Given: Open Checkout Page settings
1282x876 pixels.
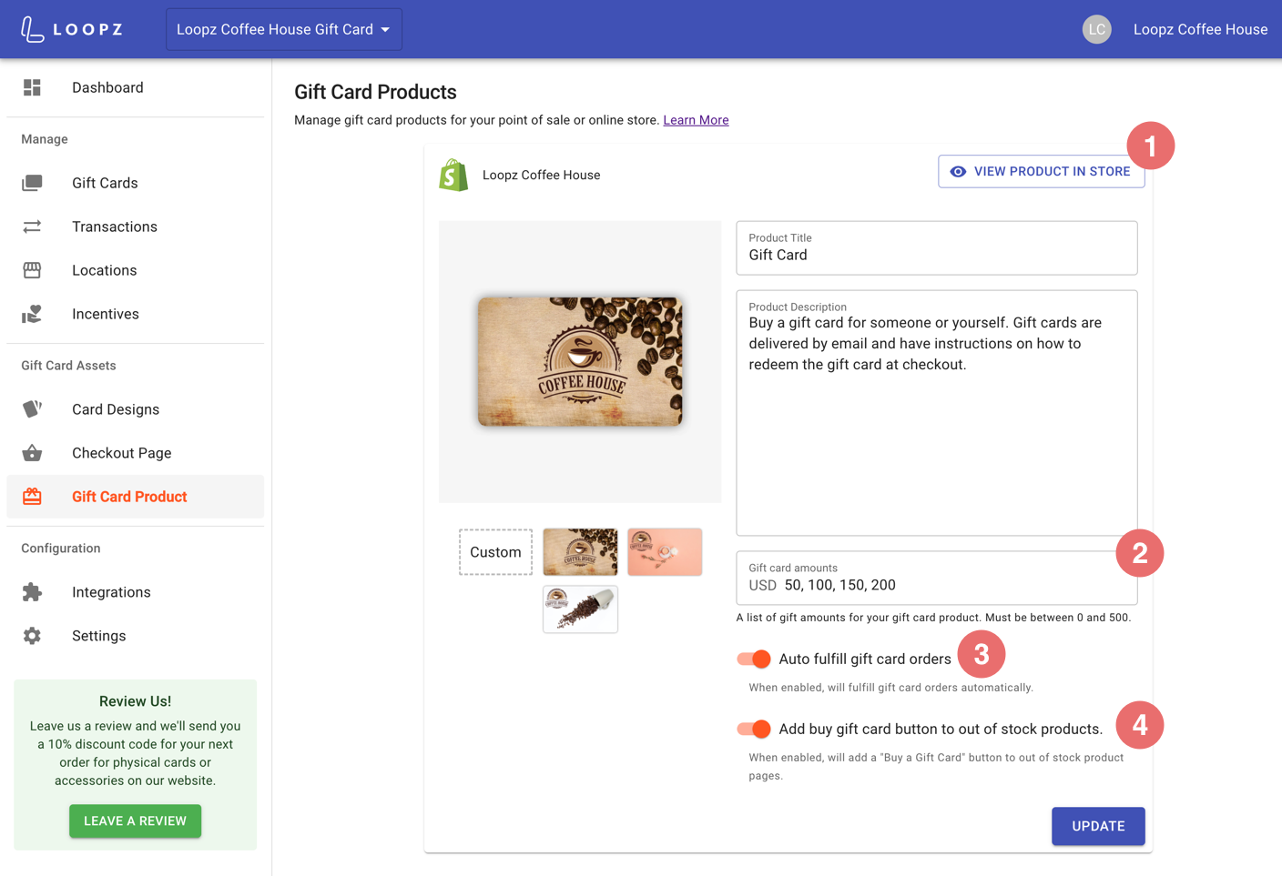Looking at the screenshot, I should tap(135, 453).
